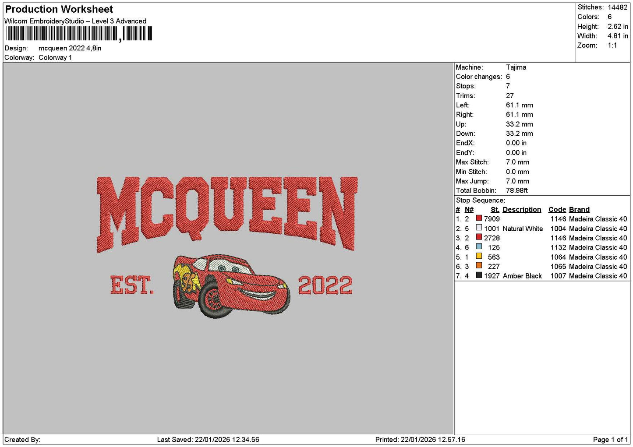
Task: Click the MCQUEEN embroidered text in the preview
Action: [x=227, y=214]
